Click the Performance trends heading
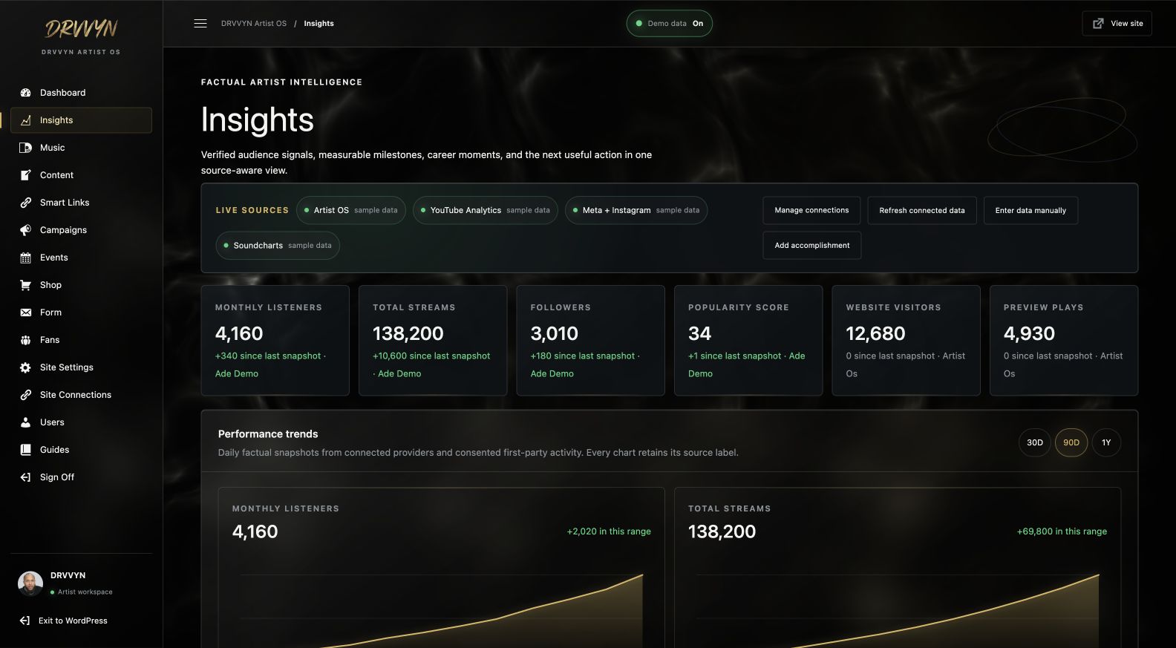The width and height of the screenshot is (1176, 648). [x=268, y=434]
